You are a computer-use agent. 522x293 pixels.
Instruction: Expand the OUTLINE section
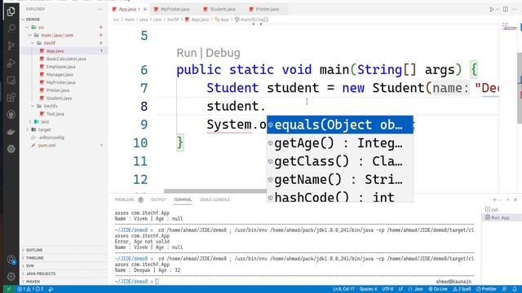pyautogui.click(x=34, y=250)
